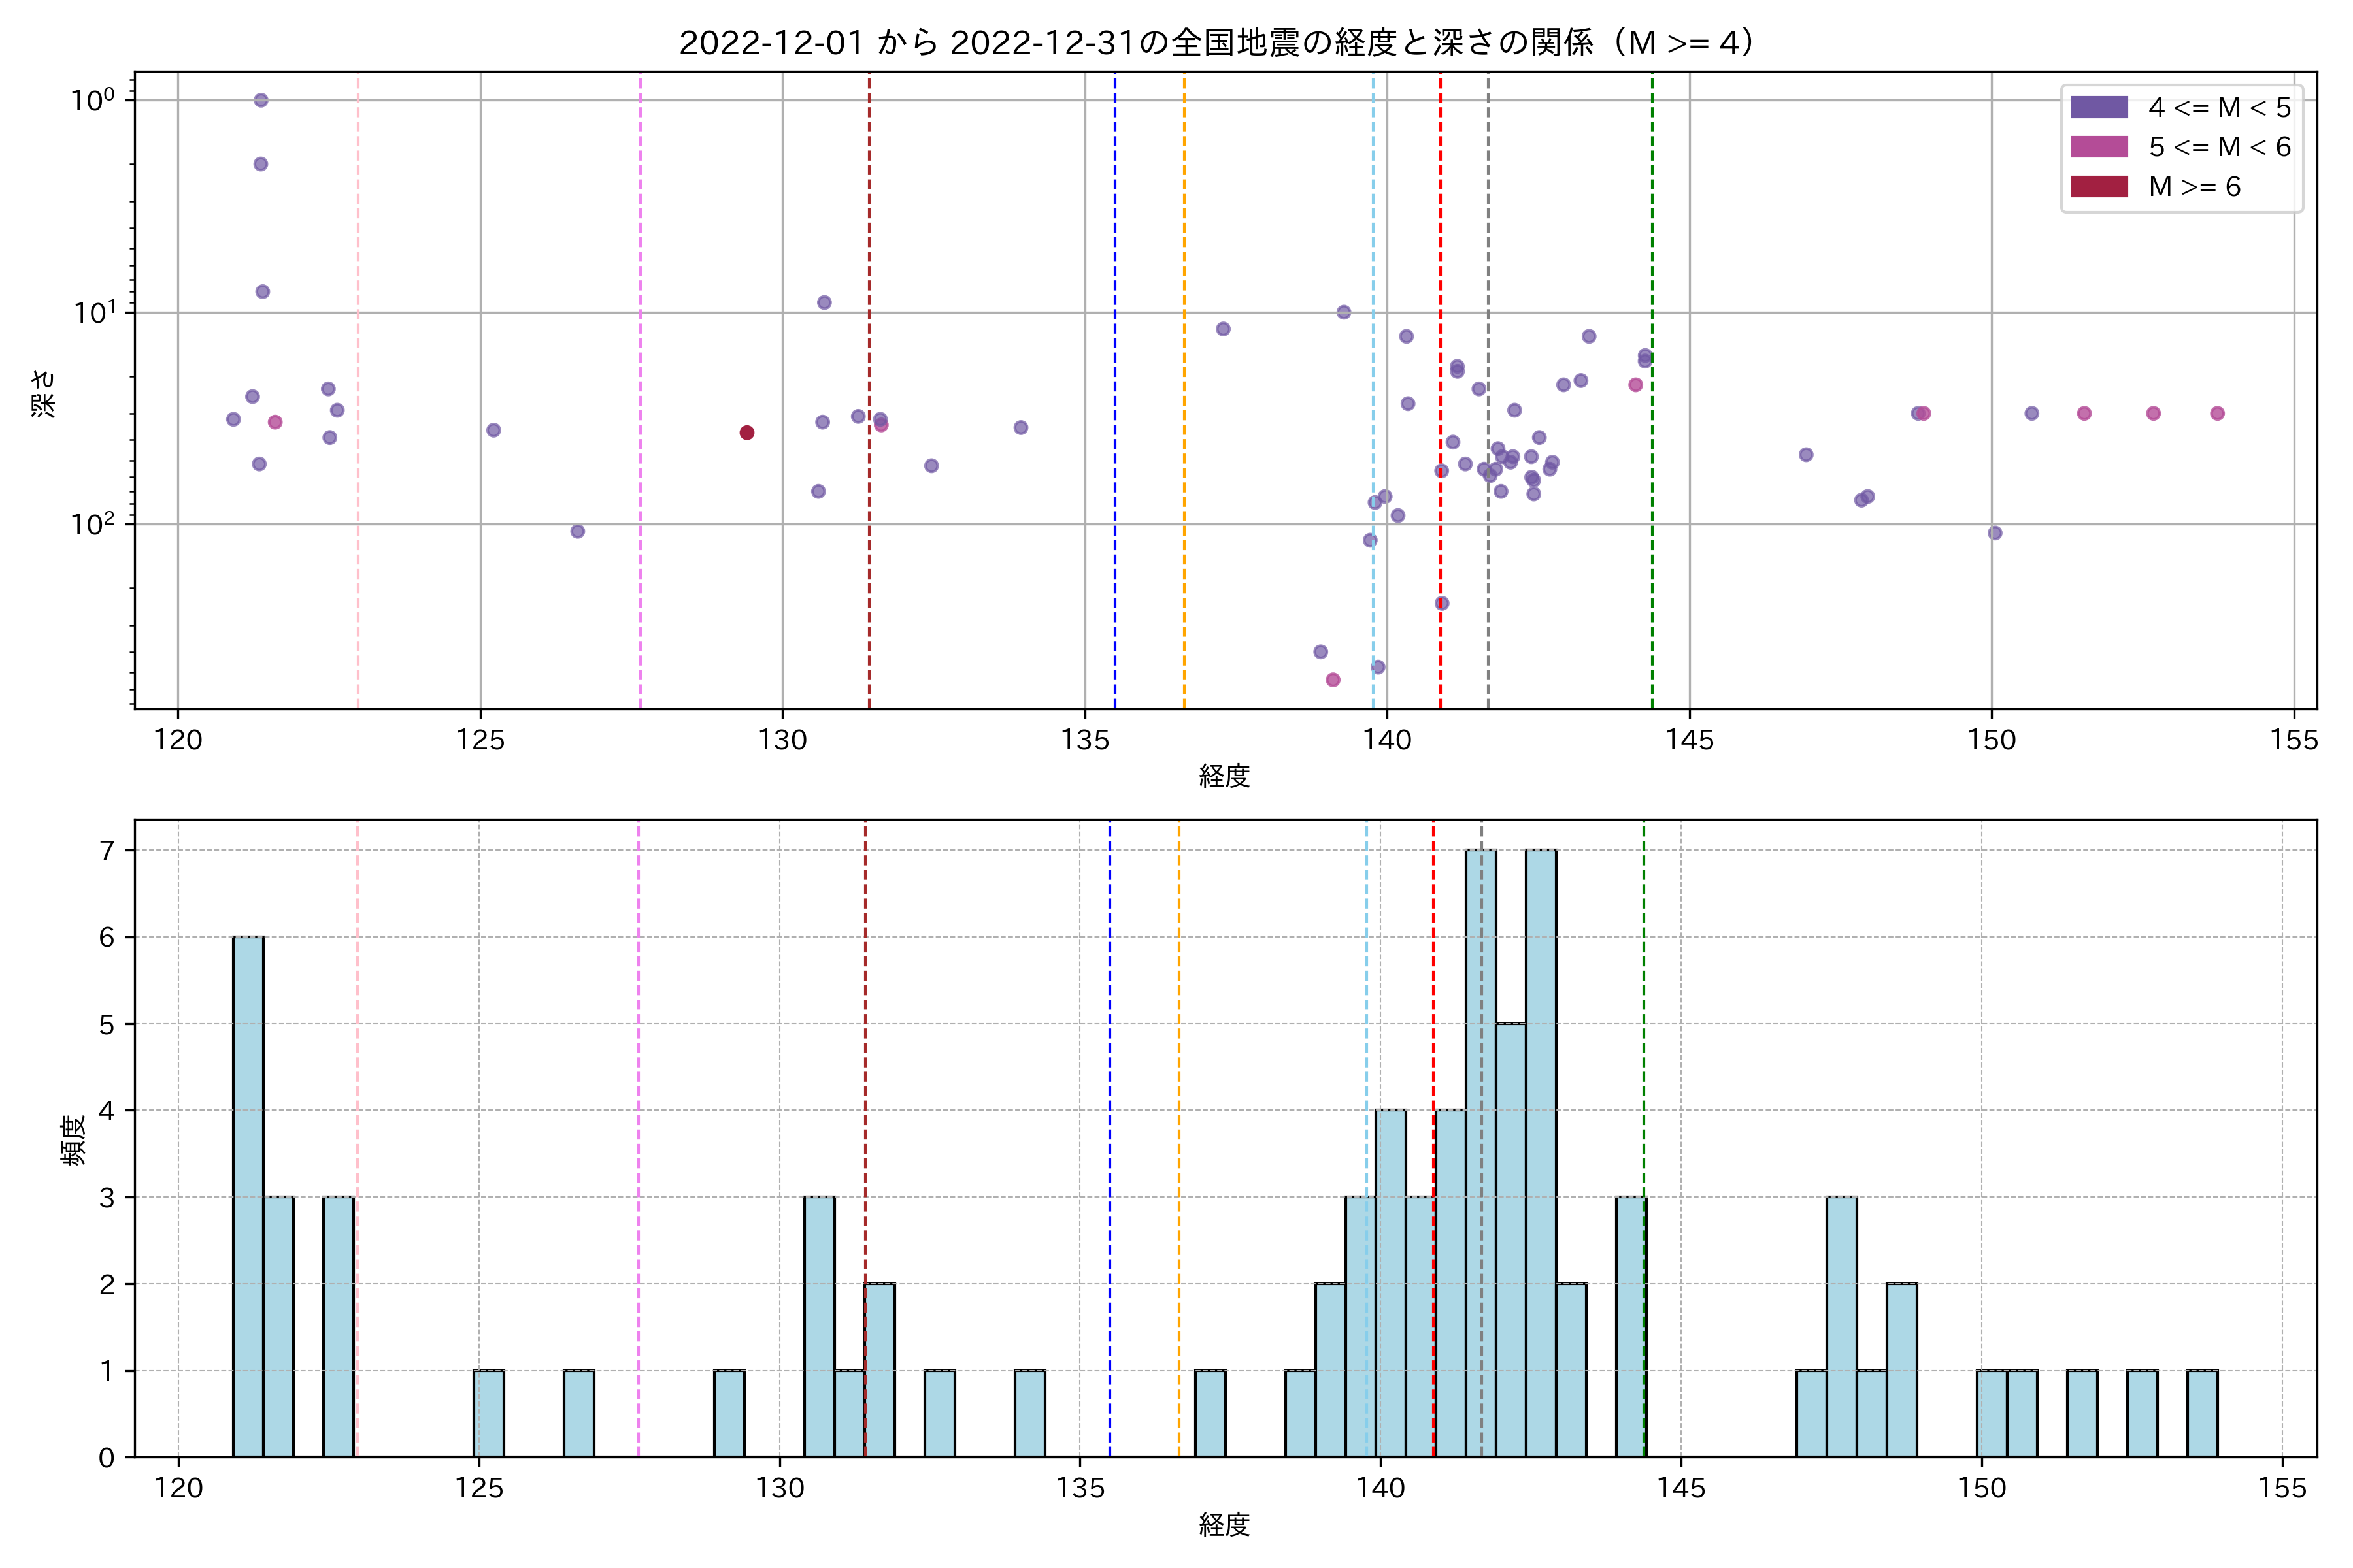Click the 頻度 y-axis label
Viewport: 2353px width, 1568px height.
[74, 1141]
